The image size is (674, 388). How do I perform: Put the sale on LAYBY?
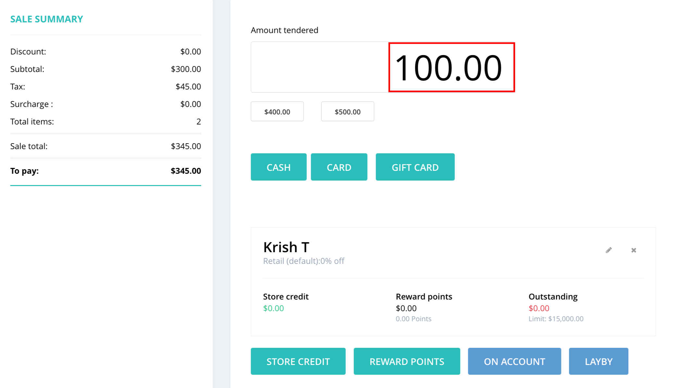pyautogui.click(x=598, y=361)
